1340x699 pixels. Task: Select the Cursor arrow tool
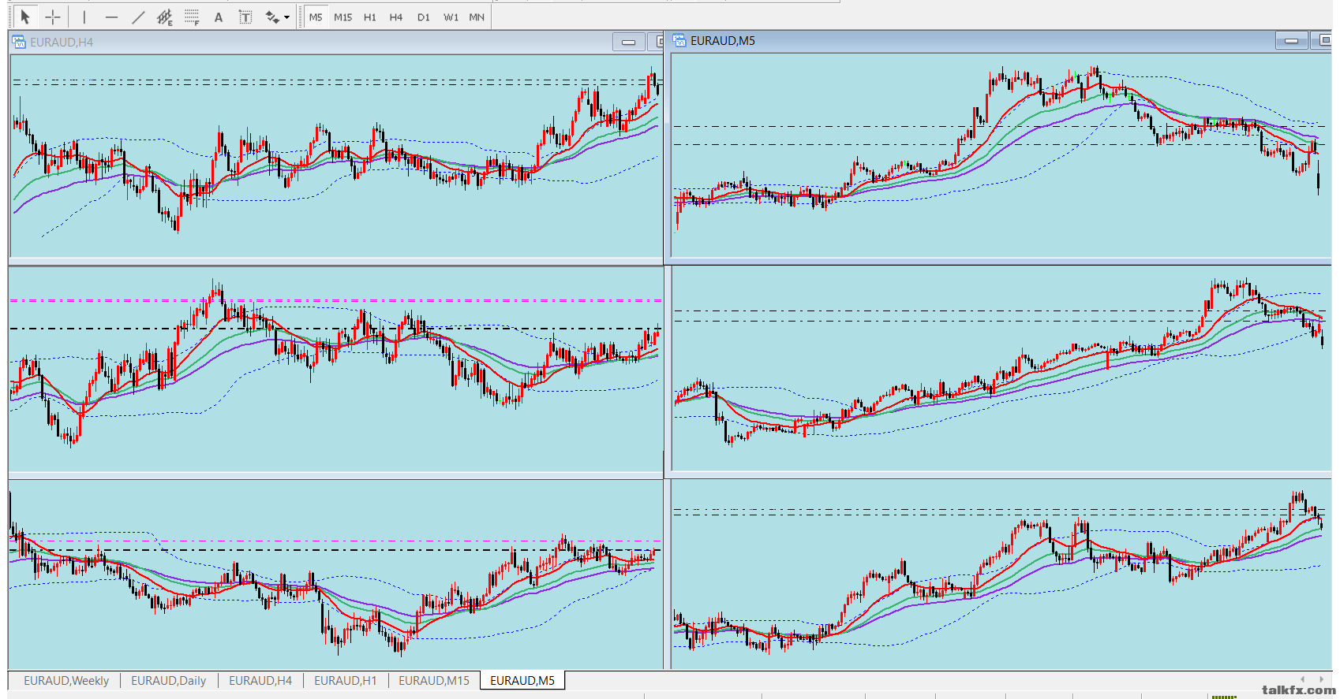(x=25, y=17)
